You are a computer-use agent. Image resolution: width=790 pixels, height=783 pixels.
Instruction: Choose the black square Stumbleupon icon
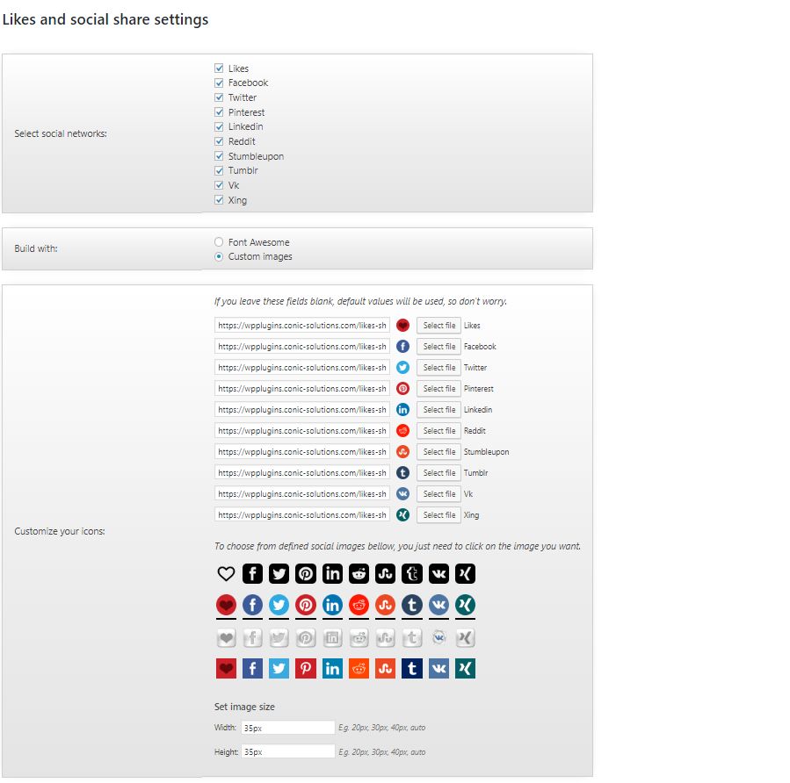pos(386,574)
